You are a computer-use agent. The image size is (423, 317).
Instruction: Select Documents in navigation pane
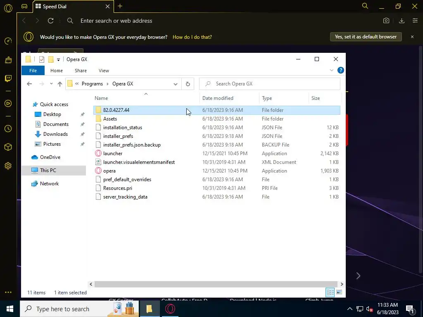click(x=56, y=124)
